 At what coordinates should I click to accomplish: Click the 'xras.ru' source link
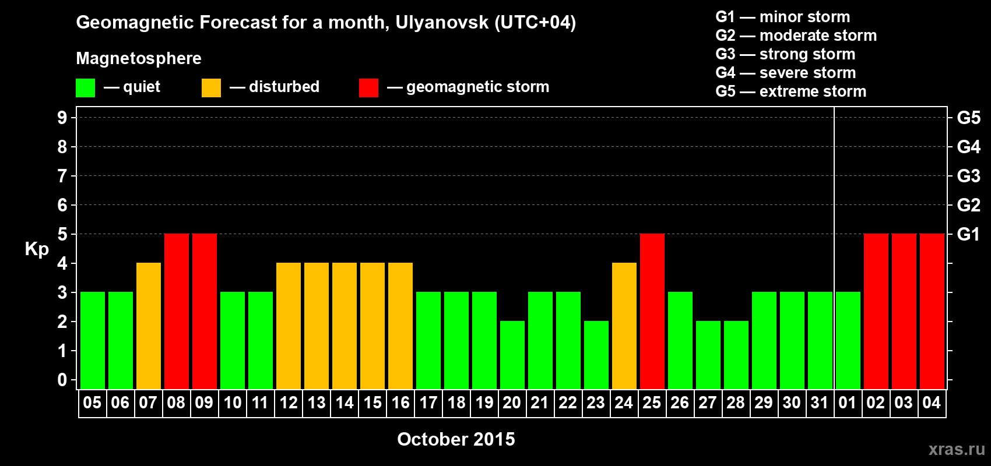957,449
